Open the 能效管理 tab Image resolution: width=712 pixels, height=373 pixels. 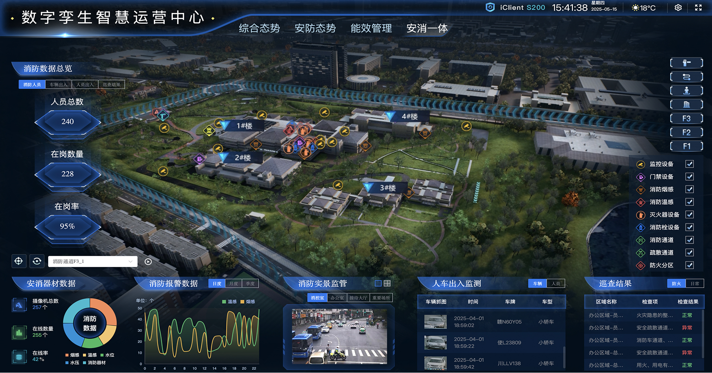tap(371, 28)
